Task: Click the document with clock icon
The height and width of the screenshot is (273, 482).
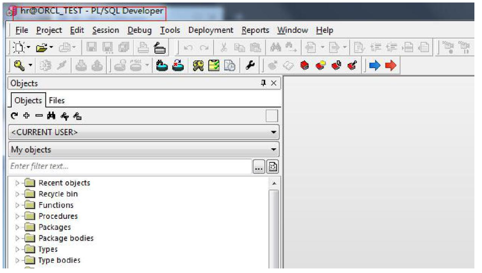Action: coord(230,65)
